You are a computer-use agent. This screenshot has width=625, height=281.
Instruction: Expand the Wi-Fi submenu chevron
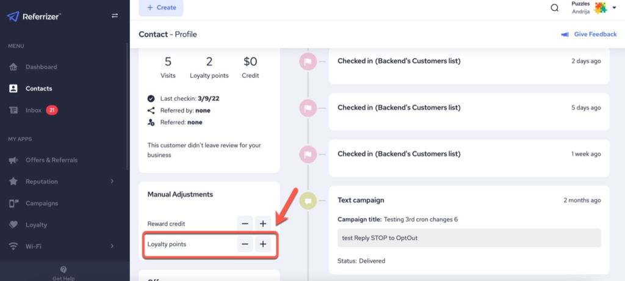tap(112, 246)
